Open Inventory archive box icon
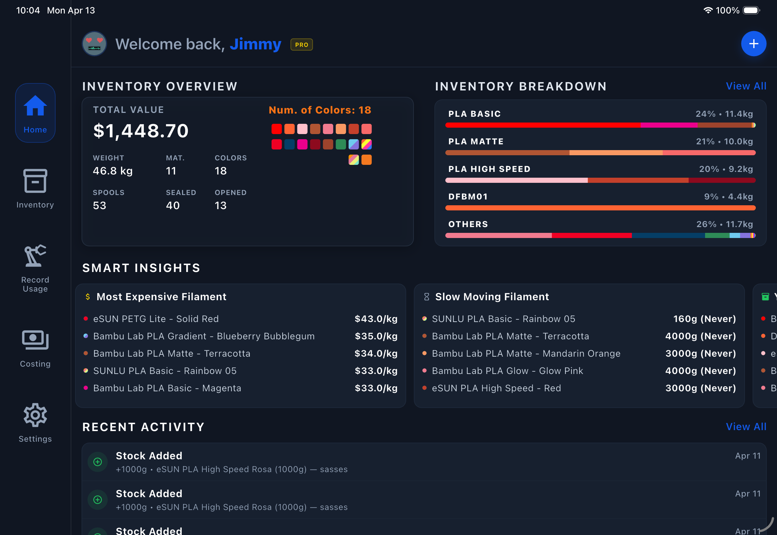This screenshot has width=777, height=535. [x=35, y=181]
